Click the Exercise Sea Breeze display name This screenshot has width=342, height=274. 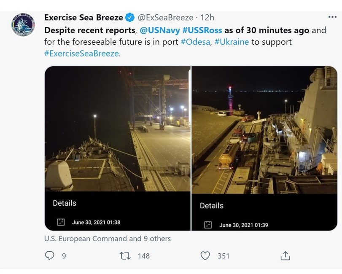(x=83, y=17)
